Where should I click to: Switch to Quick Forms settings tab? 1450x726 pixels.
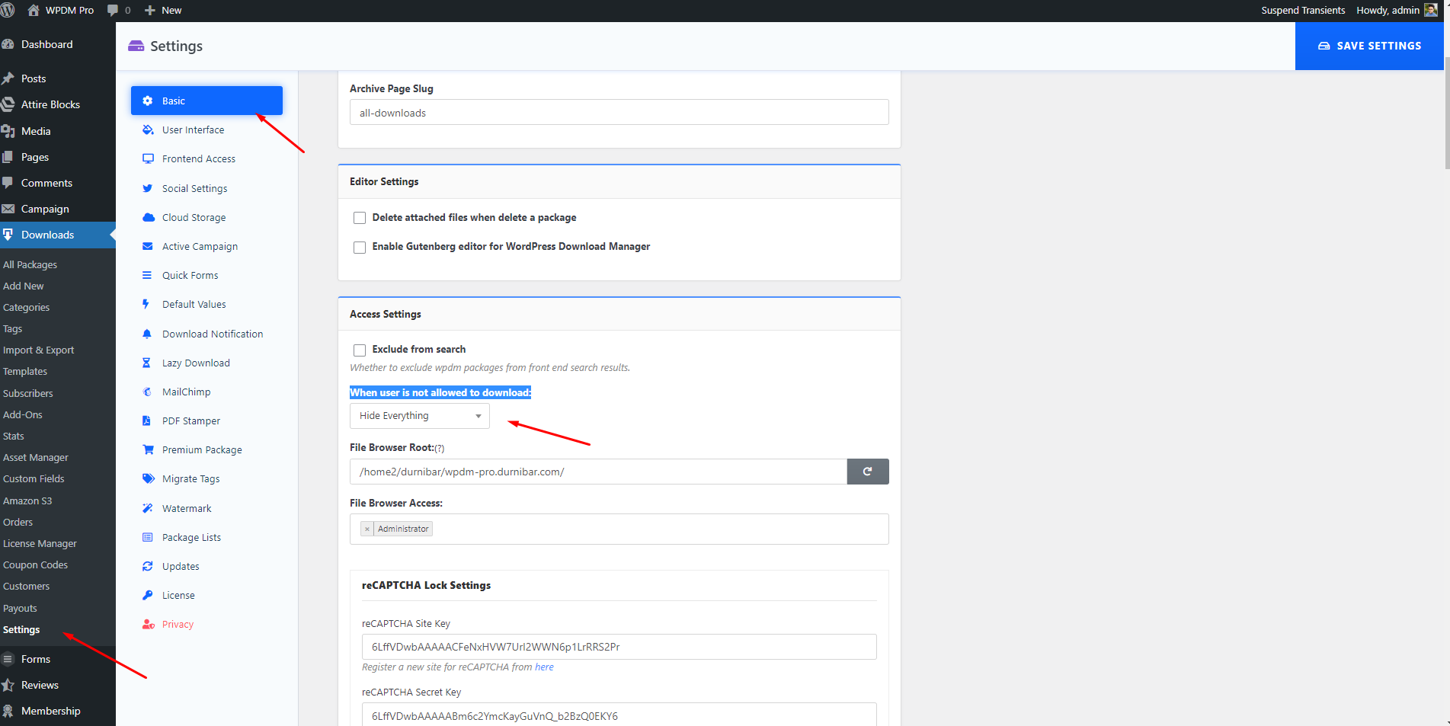pyautogui.click(x=190, y=275)
